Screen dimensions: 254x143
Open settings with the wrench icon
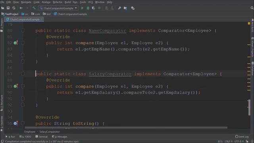tap(119, 8)
